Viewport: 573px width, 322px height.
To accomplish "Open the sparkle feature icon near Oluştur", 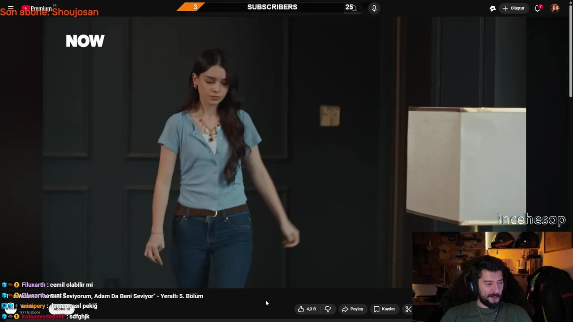I will click(x=492, y=8).
